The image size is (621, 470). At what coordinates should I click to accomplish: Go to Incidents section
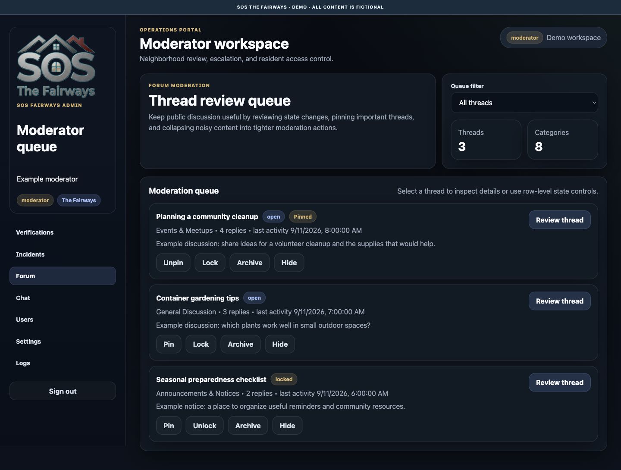click(63, 254)
